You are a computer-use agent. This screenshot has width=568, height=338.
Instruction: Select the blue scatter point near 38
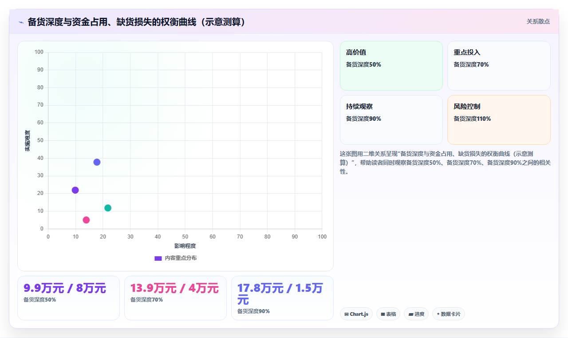click(x=97, y=162)
